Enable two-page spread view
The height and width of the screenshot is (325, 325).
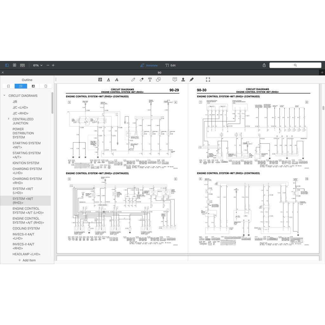pos(23,65)
